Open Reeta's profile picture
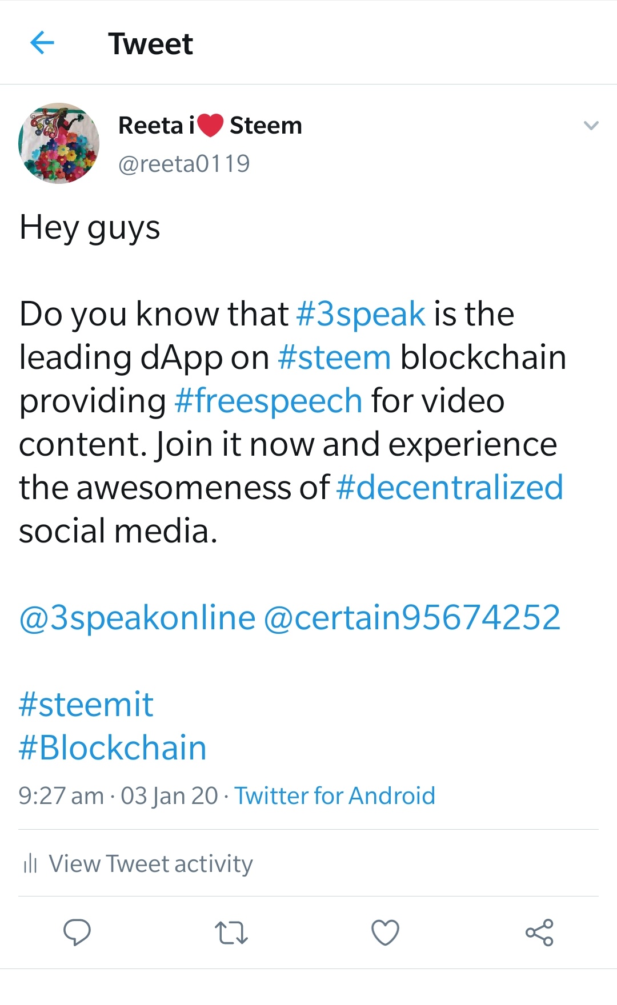The width and height of the screenshot is (617, 1005). [x=59, y=143]
